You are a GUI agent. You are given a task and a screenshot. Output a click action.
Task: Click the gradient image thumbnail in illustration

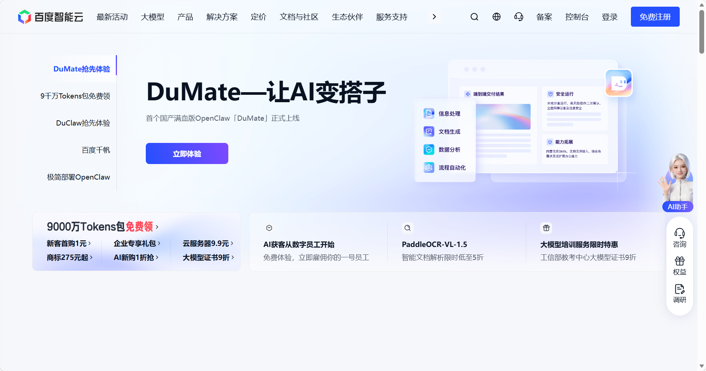tap(503, 117)
